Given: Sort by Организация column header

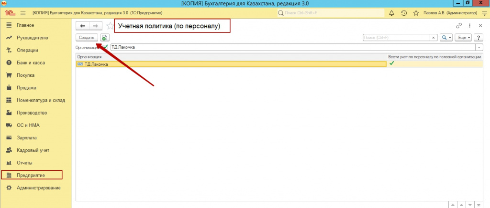Looking at the screenshot, I should [x=231, y=57].
